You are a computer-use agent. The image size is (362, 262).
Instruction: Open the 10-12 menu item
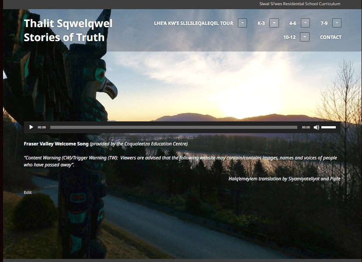[x=289, y=37]
